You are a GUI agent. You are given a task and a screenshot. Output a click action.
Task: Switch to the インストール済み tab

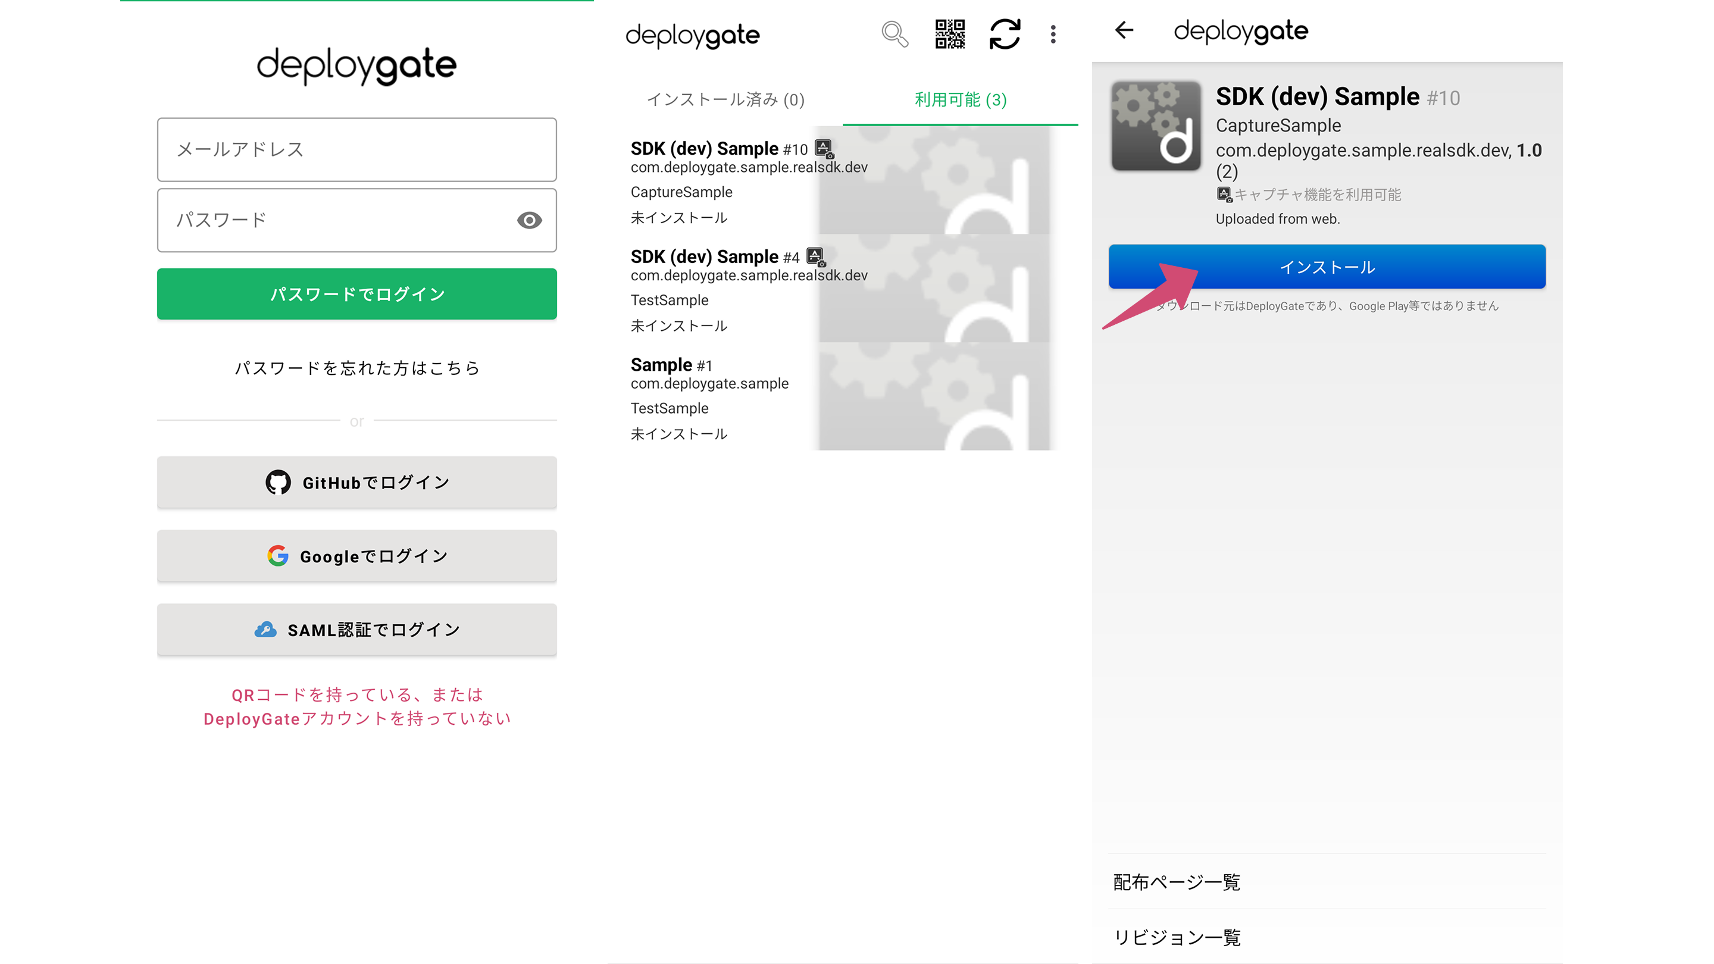pyautogui.click(x=725, y=101)
